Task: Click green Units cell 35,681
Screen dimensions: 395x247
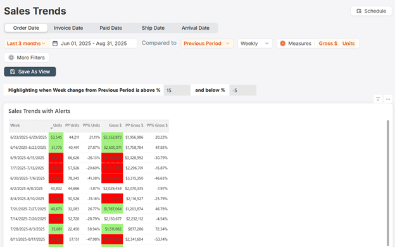Action: 56,229
